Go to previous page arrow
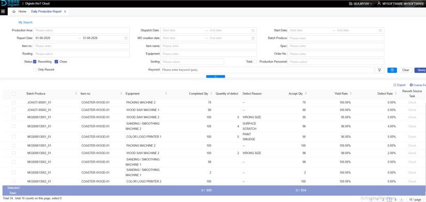 point(371,200)
